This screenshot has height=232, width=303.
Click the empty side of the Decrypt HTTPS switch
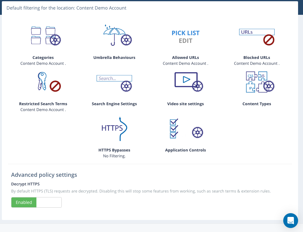pyautogui.click(x=49, y=202)
